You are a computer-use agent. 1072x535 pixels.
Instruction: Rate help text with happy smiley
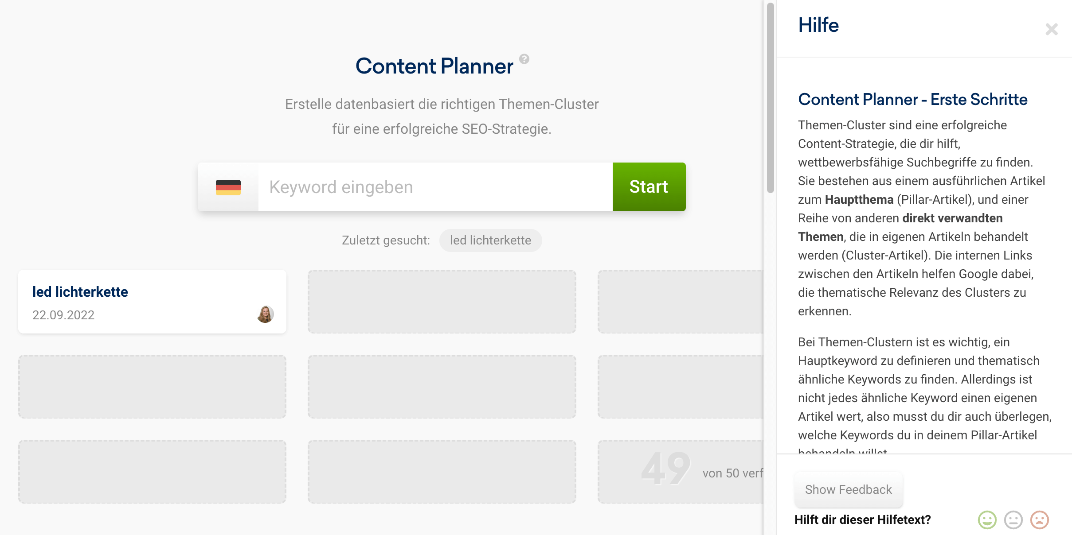[x=987, y=520]
